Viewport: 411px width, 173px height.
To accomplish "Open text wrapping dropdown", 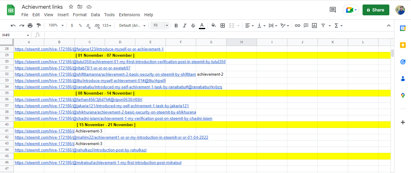I will [x=273, y=26].
